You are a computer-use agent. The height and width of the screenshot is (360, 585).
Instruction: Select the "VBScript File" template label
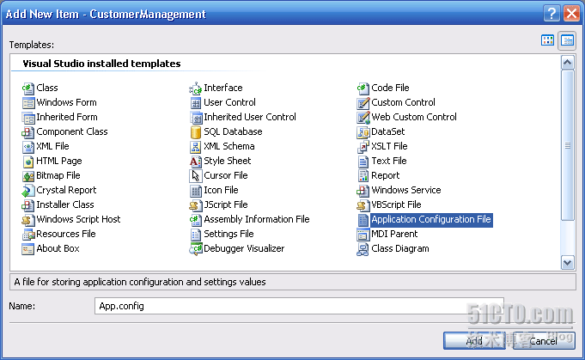396,204
